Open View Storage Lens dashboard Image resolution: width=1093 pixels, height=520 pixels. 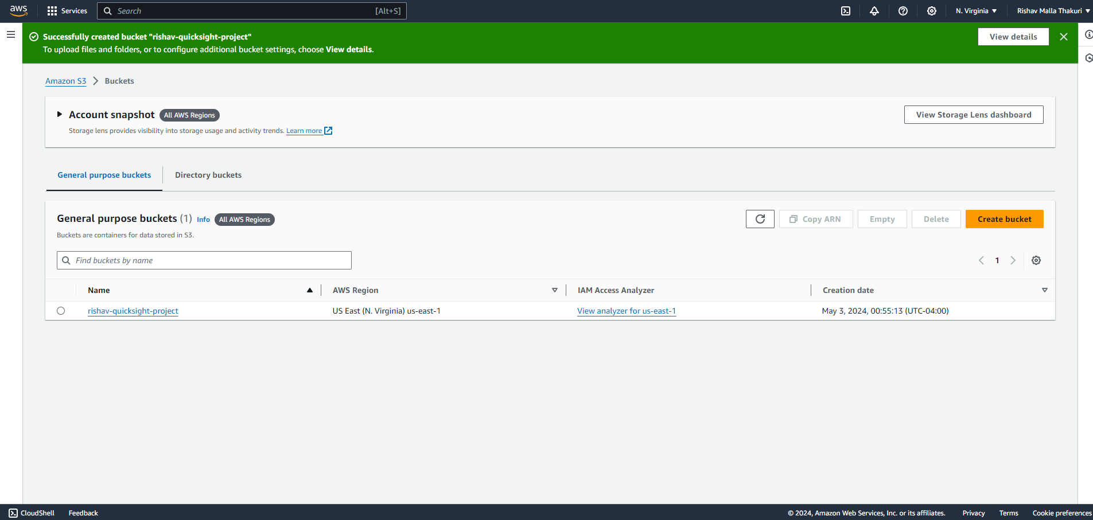click(x=974, y=115)
